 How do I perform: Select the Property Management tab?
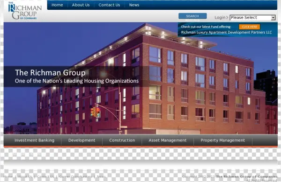[x=223, y=140]
